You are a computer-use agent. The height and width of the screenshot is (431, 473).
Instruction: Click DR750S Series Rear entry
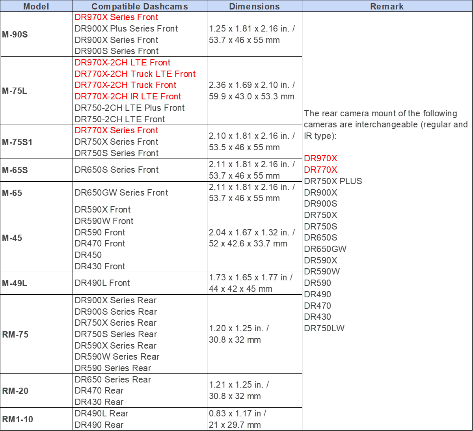(x=116, y=334)
